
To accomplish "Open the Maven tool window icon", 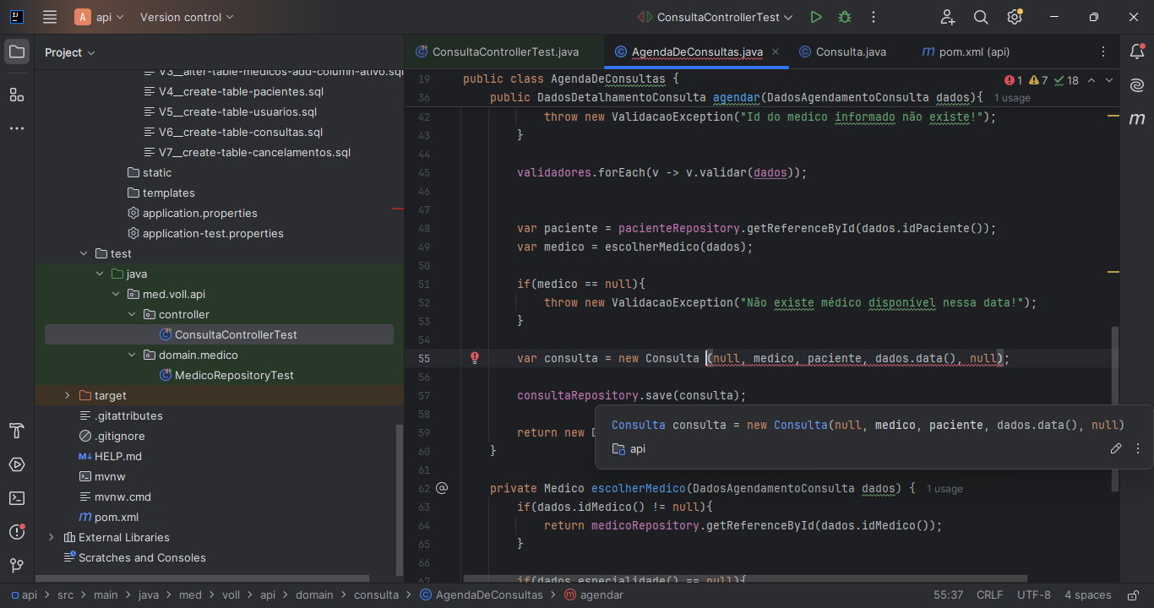I will (1137, 119).
